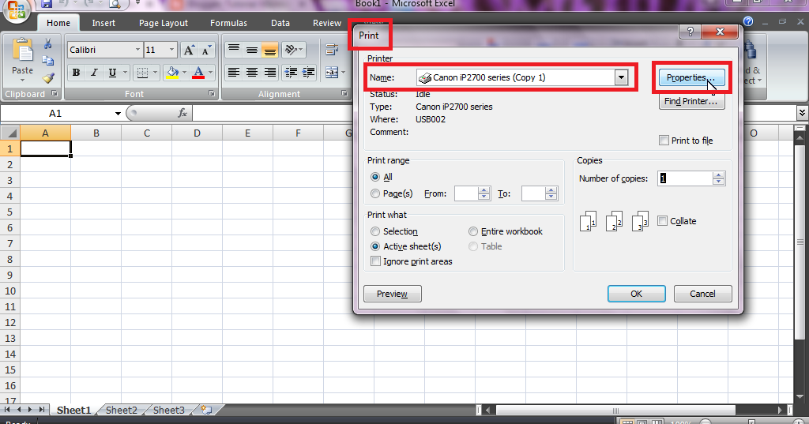Align text right in Alignment group
The width and height of the screenshot is (809, 424).
270,73
